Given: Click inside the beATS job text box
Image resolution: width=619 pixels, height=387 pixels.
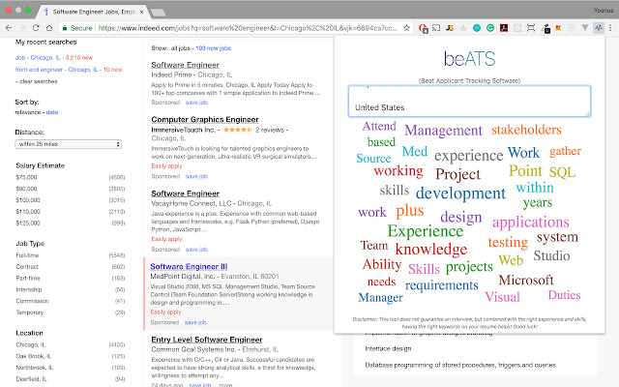Looking at the screenshot, I should coord(469,101).
